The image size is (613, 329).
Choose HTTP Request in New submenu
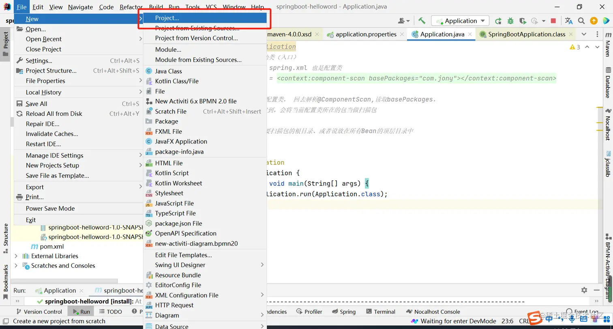[x=205, y=305]
